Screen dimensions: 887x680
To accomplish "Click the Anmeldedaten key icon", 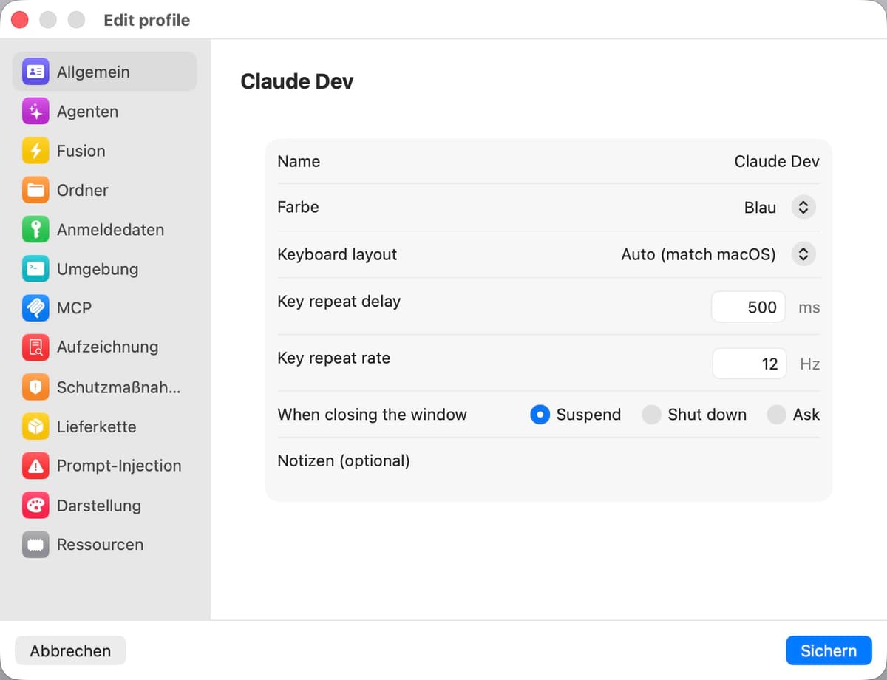I will point(35,230).
